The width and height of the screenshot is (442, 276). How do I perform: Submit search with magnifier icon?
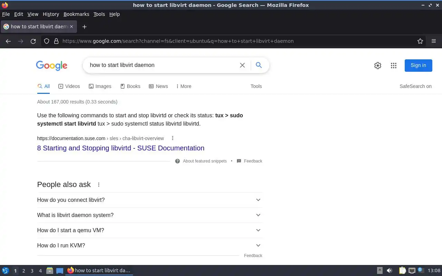259,65
